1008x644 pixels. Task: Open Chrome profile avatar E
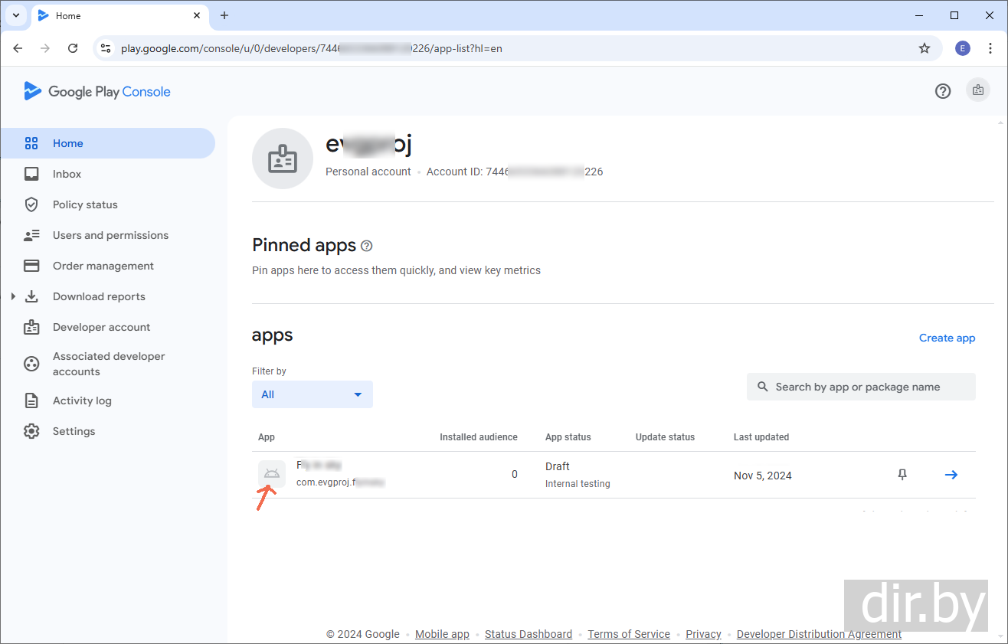(x=963, y=48)
